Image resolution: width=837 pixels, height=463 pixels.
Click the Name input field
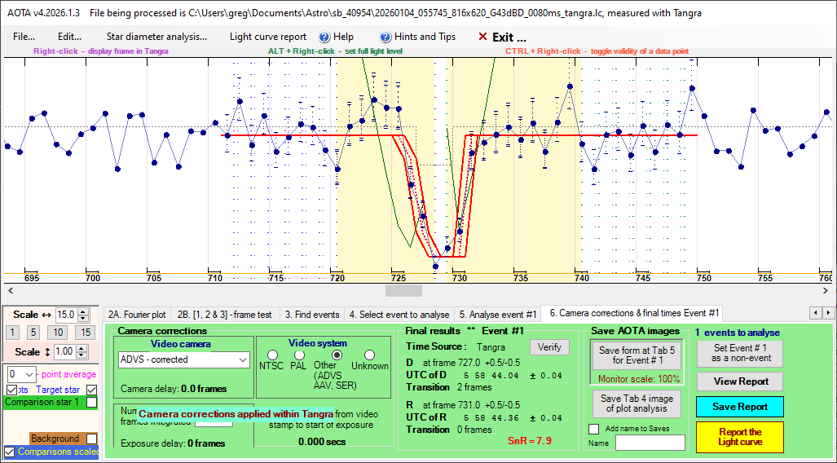pos(650,442)
